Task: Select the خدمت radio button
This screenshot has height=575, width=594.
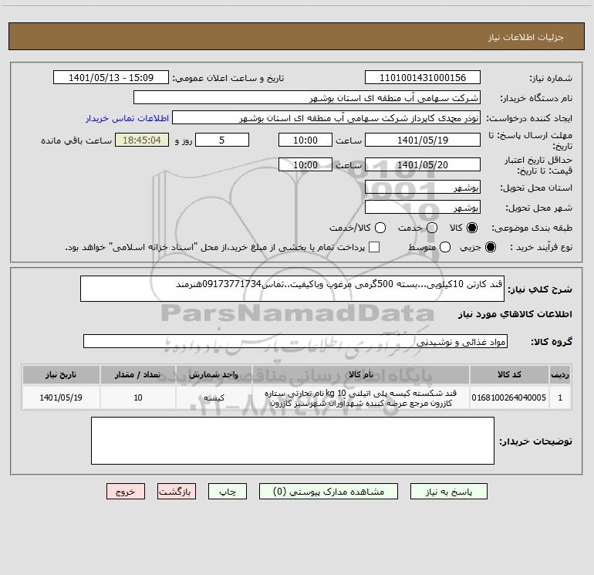Action: [432, 228]
